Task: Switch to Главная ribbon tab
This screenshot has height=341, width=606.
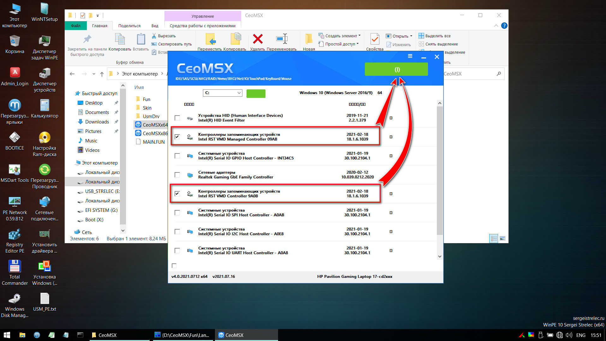Action: tap(99, 26)
